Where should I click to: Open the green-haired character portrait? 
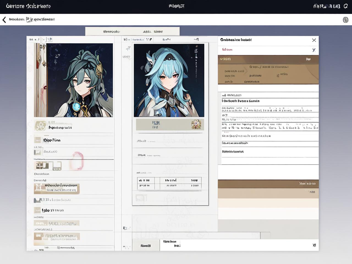[x=73, y=80]
